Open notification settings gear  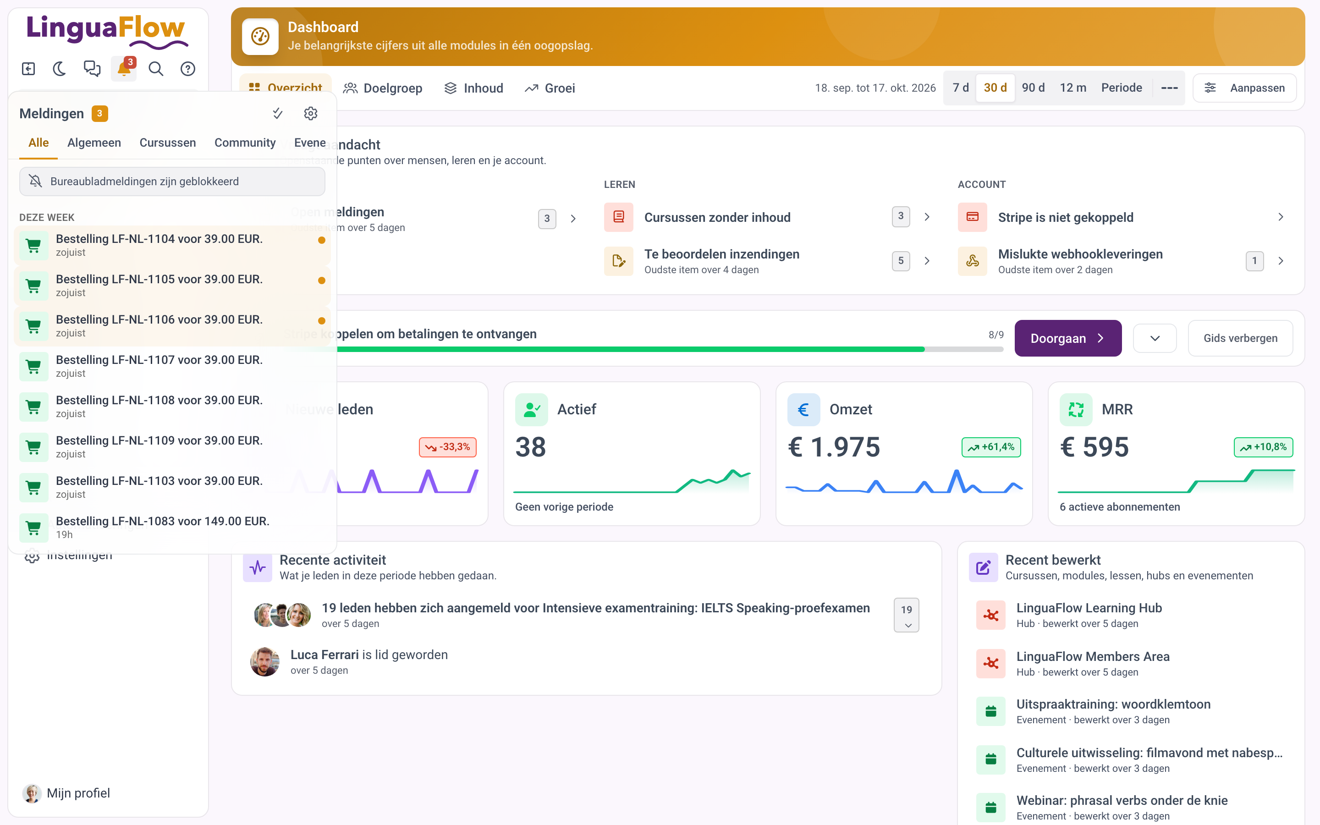[x=311, y=114]
